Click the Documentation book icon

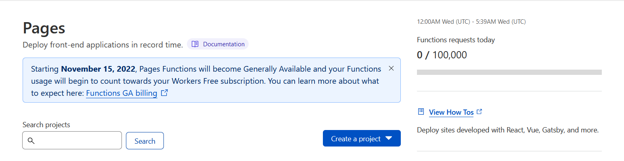click(x=195, y=44)
